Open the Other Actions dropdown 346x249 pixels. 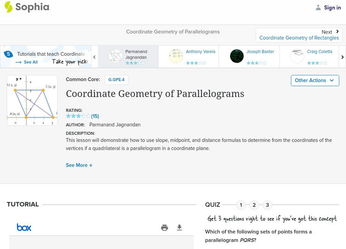314,80
